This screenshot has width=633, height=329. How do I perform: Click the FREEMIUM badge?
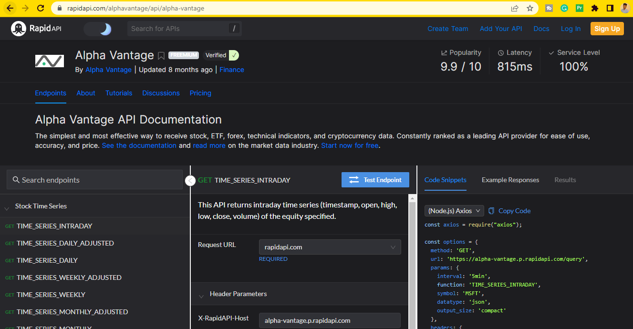coord(184,55)
